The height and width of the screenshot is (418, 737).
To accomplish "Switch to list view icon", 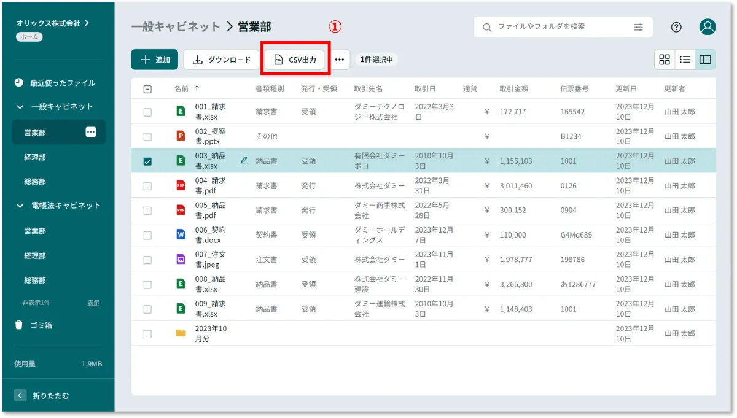I will 685,60.
